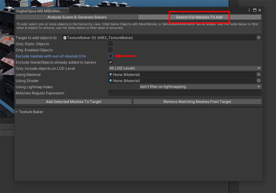
Task: Open object picker for Using Shader field
Action: click(258, 81)
